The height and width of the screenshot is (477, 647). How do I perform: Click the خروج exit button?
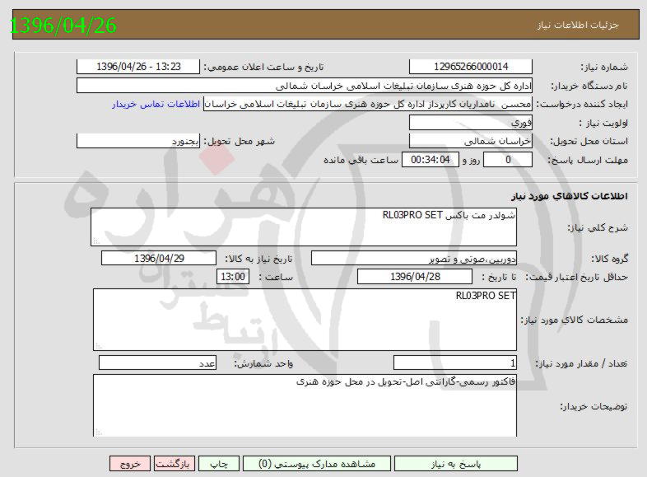(130, 464)
